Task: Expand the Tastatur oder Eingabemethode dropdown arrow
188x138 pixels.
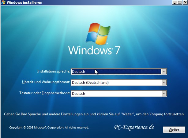Action: pos(164,93)
